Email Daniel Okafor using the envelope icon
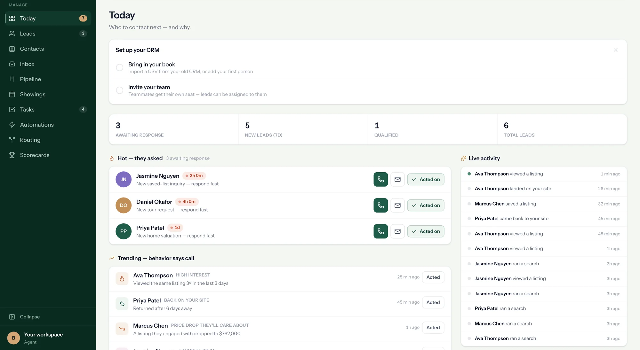The image size is (640, 350). [x=397, y=205]
